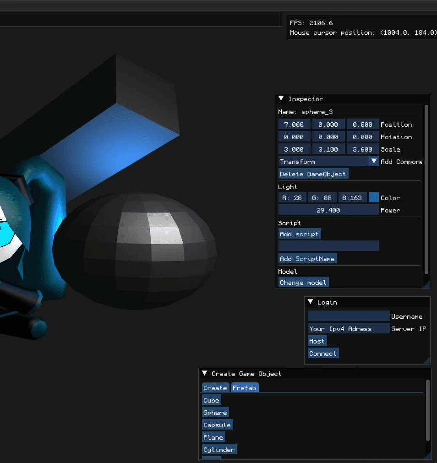The width and height of the screenshot is (437, 463).
Task: Click the Light section label
Action: point(288,186)
